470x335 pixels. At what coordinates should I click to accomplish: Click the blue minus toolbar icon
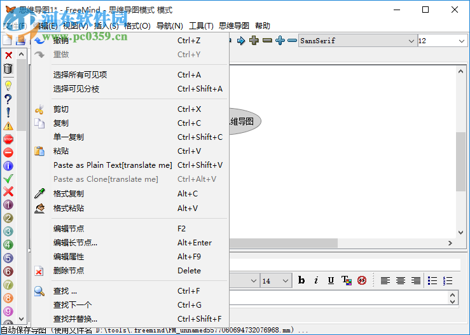293,41
